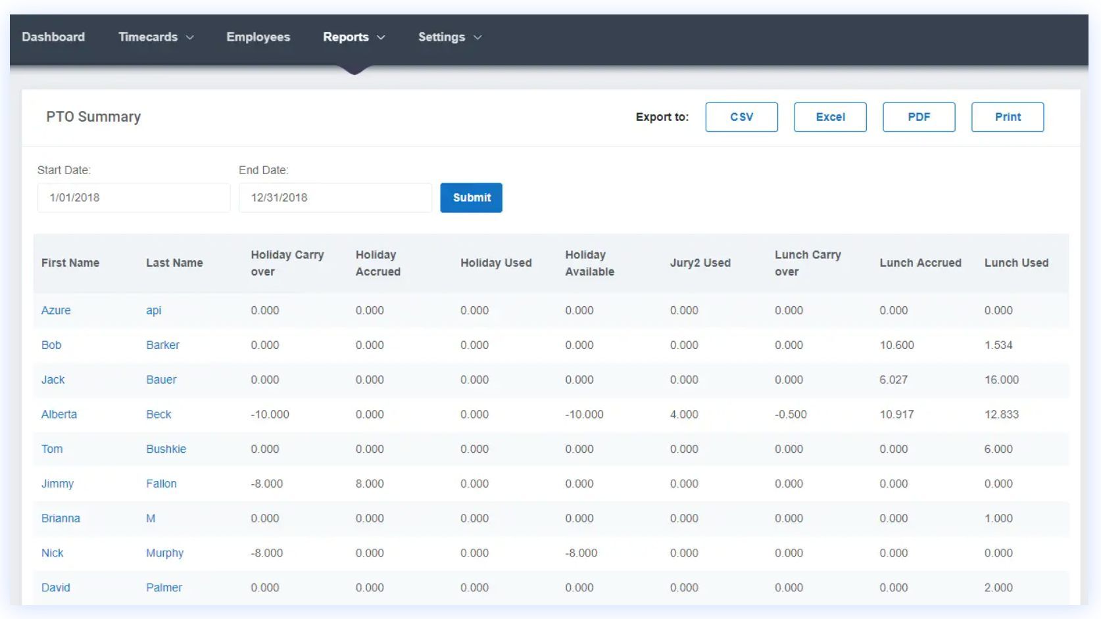Open the Barker last name link

(x=162, y=345)
